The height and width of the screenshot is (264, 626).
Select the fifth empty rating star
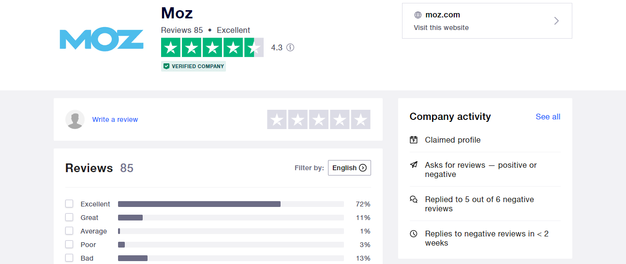click(360, 119)
